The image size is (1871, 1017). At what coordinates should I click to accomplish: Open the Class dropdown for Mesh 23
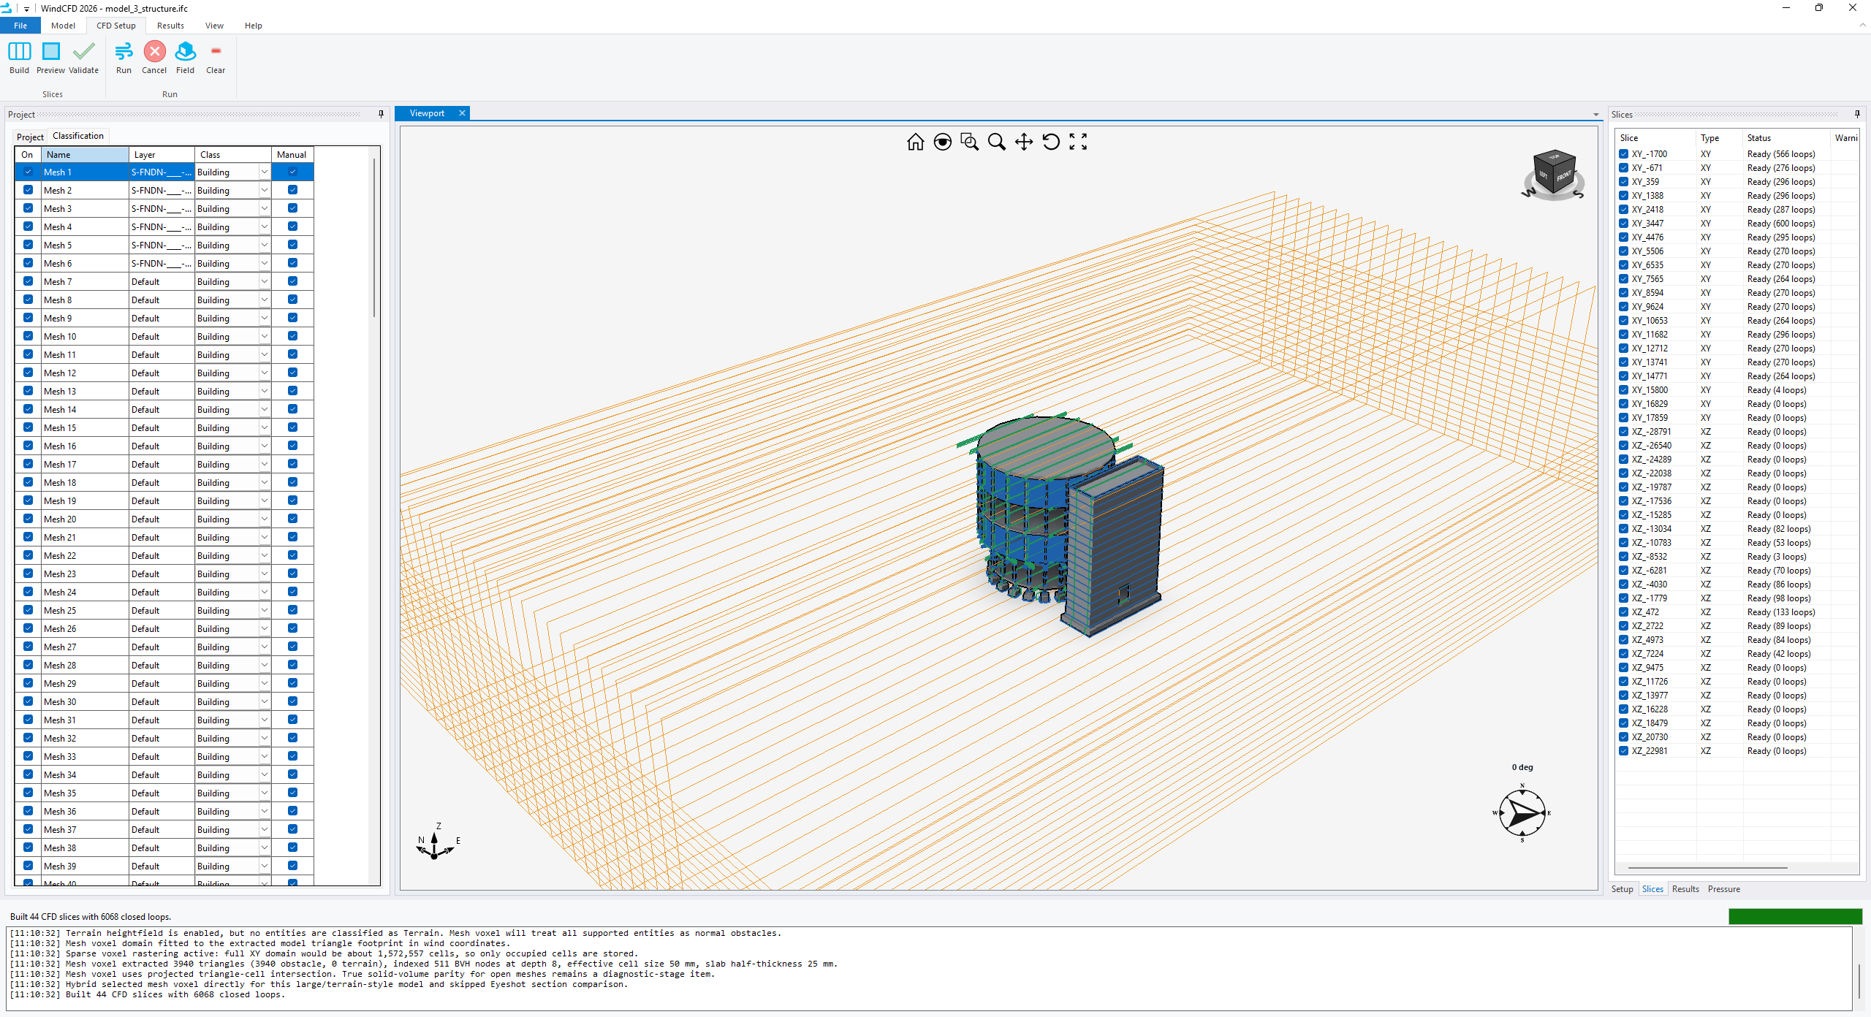pyautogui.click(x=265, y=574)
